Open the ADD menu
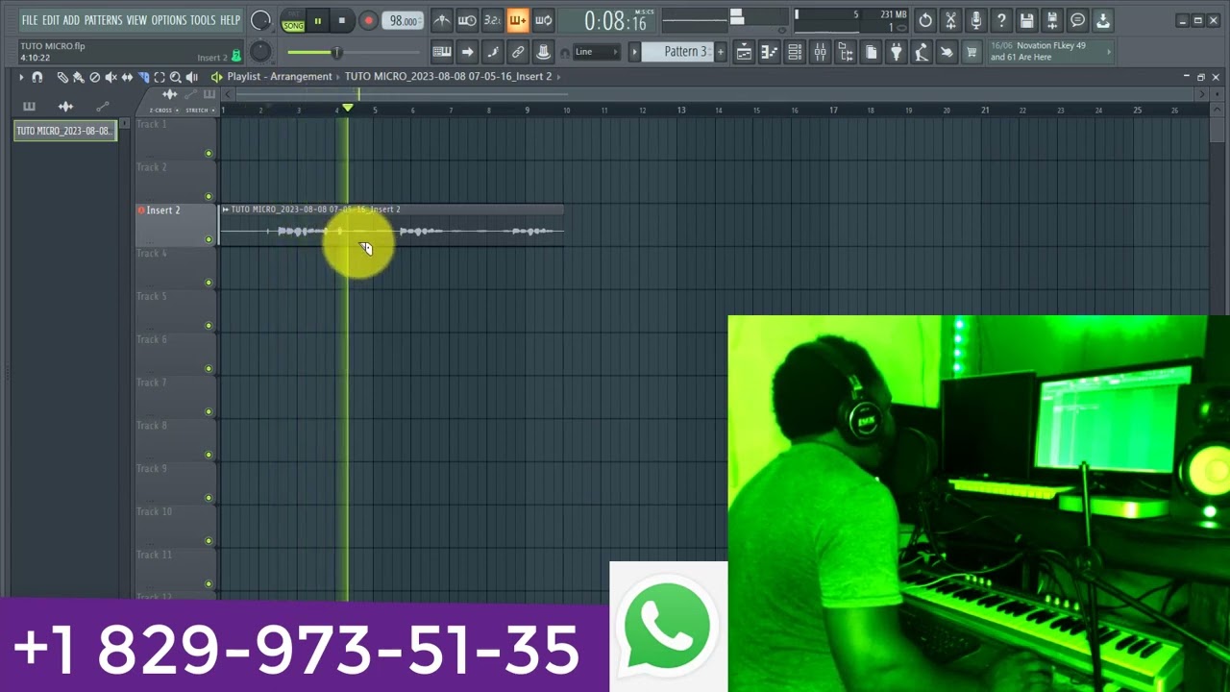 pos(72,20)
